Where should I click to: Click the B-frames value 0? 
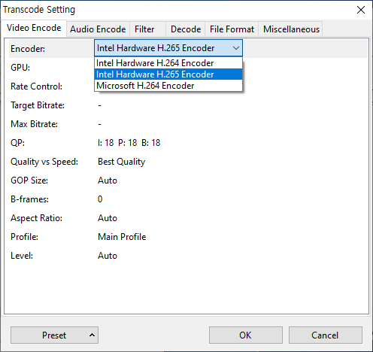pos(100,199)
